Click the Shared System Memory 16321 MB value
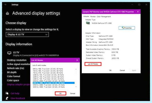The width and height of the screenshot is (152, 103). click(115, 58)
